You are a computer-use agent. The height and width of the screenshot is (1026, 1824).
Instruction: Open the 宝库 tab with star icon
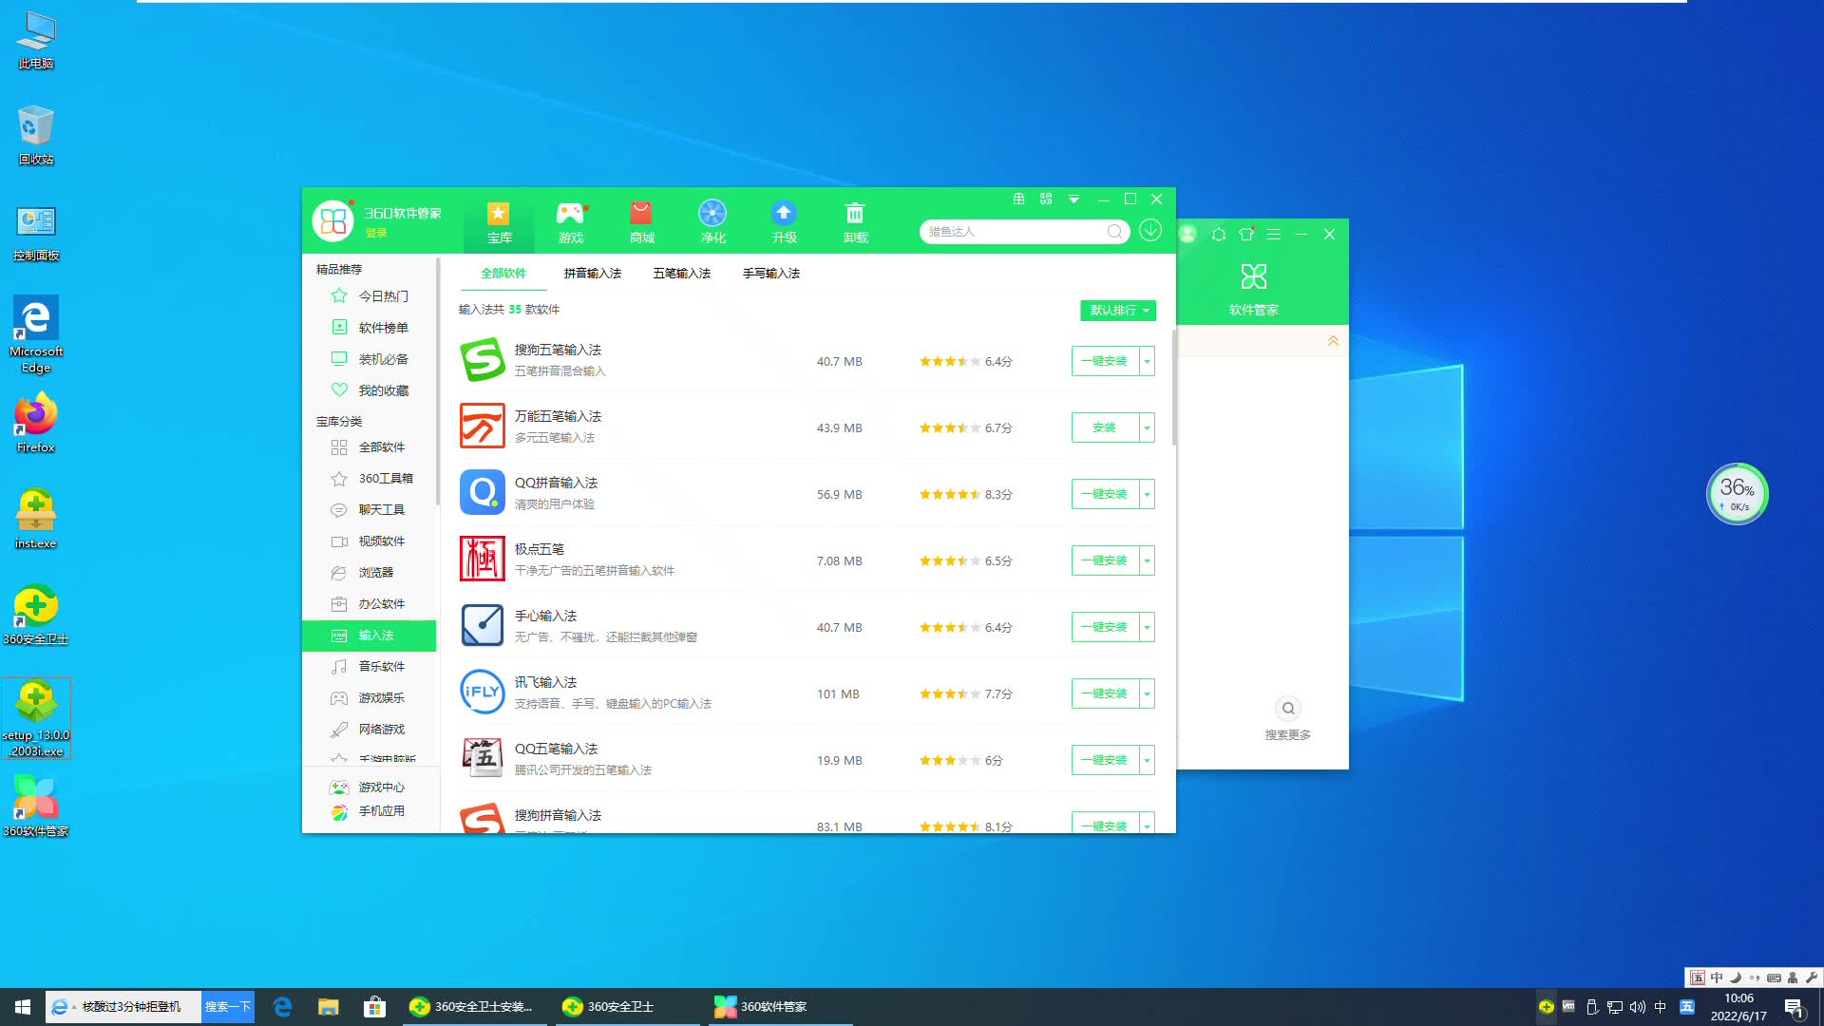point(499,222)
